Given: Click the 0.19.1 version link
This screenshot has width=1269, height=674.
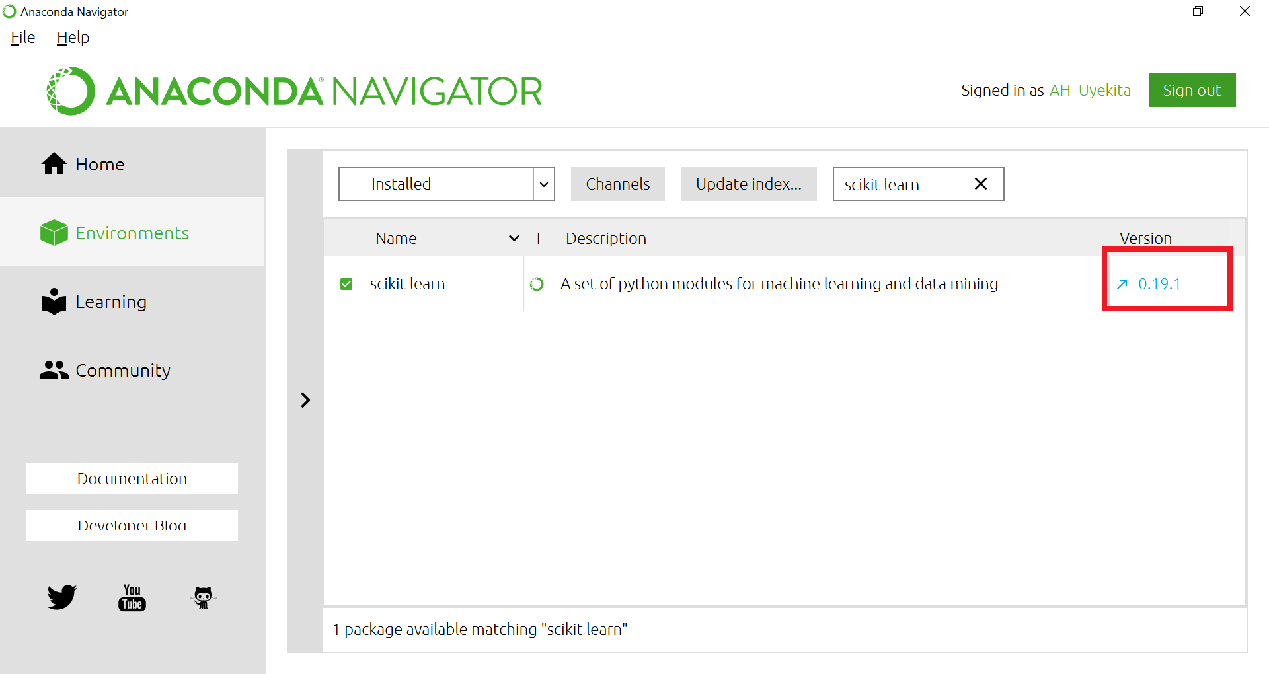Looking at the screenshot, I should pyautogui.click(x=1159, y=284).
